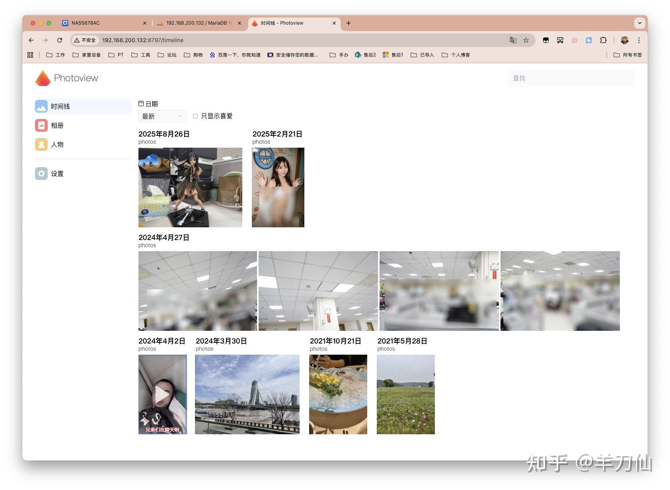Click the browser reload button

[x=60, y=40]
